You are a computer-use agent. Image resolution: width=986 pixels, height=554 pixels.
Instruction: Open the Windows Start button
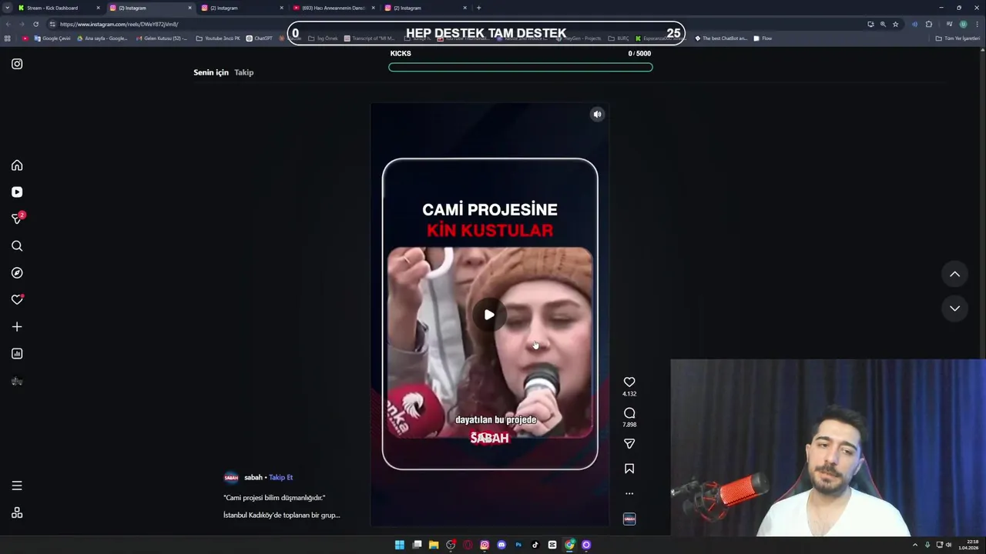pyautogui.click(x=400, y=545)
